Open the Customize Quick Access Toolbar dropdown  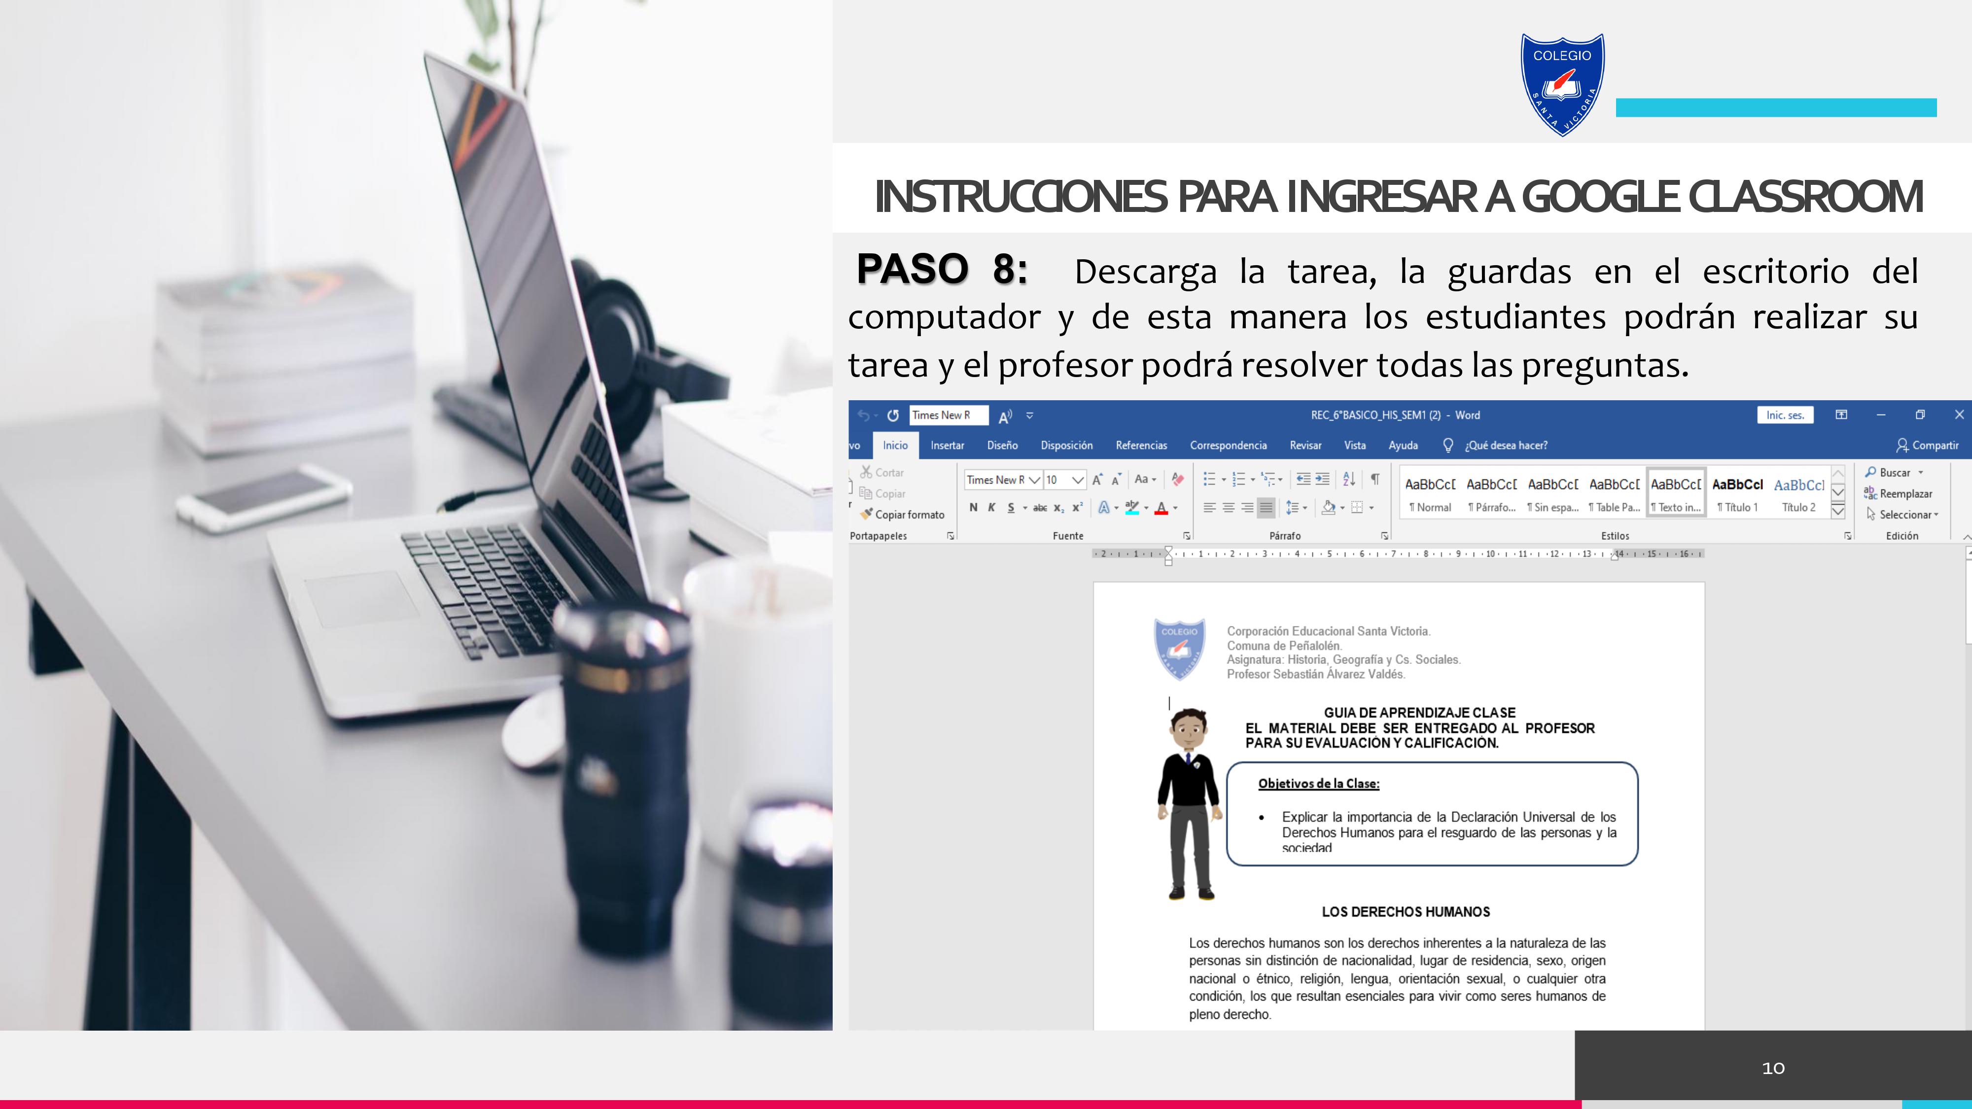tap(1030, 416)
